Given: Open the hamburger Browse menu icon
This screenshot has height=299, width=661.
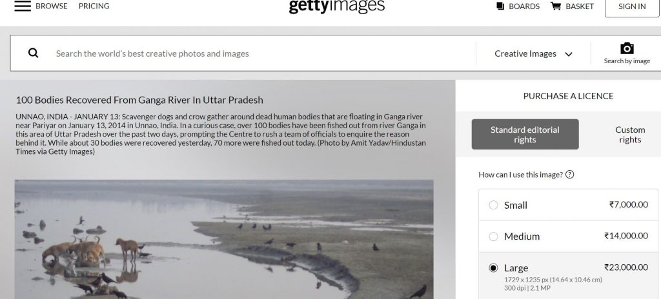Looking at the screenshot, I should tap(23, 6).
